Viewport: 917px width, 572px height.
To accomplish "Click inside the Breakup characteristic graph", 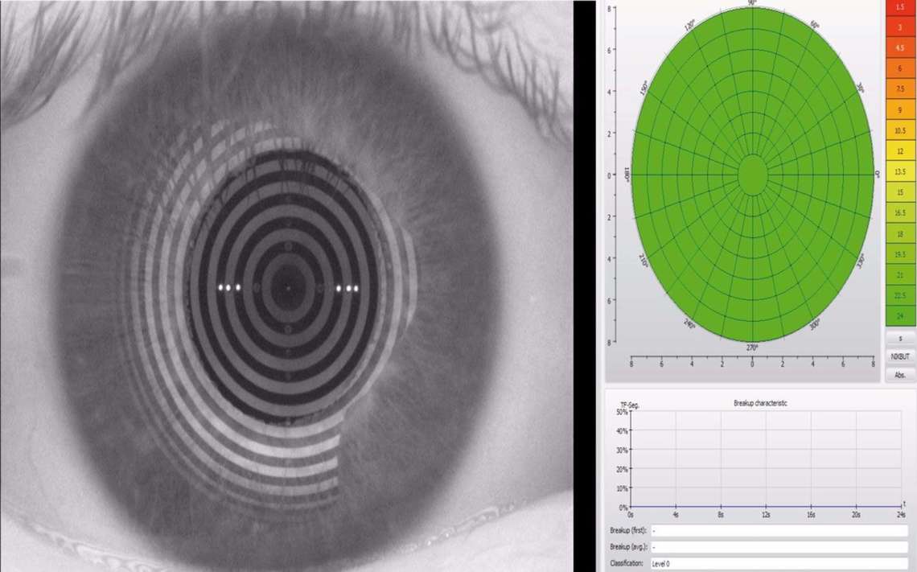I will click(766, 459).
